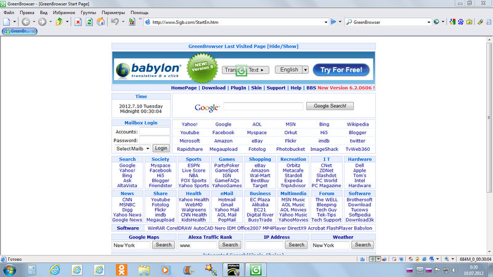The height and width of the screenshot is (277, 493).
Task: Open the Home page icon
Action: 100,22
